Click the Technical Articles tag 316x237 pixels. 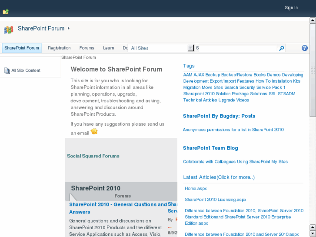pos(200,100)
